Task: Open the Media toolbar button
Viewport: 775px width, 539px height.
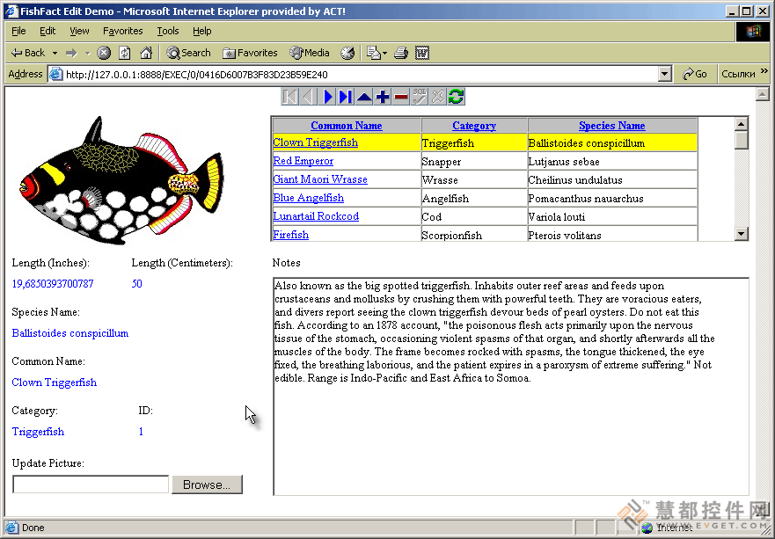Action: 310,53
